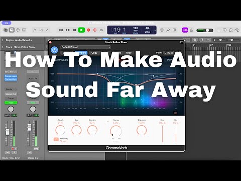
Task: Click the Distance knob in ChromaVerb
Action: pyautogui.click(x=142, y=130)
